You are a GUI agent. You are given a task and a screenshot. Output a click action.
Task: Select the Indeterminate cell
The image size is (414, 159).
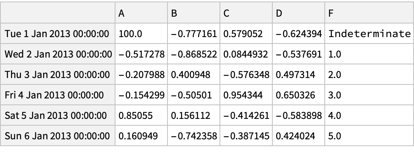[x=368, y=34]
